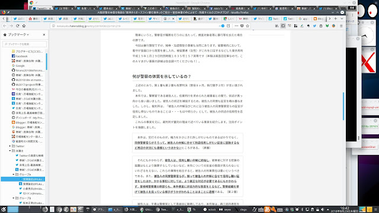
Task: Close the bookmarks sidebar with its X
Action: pos(44,35)
